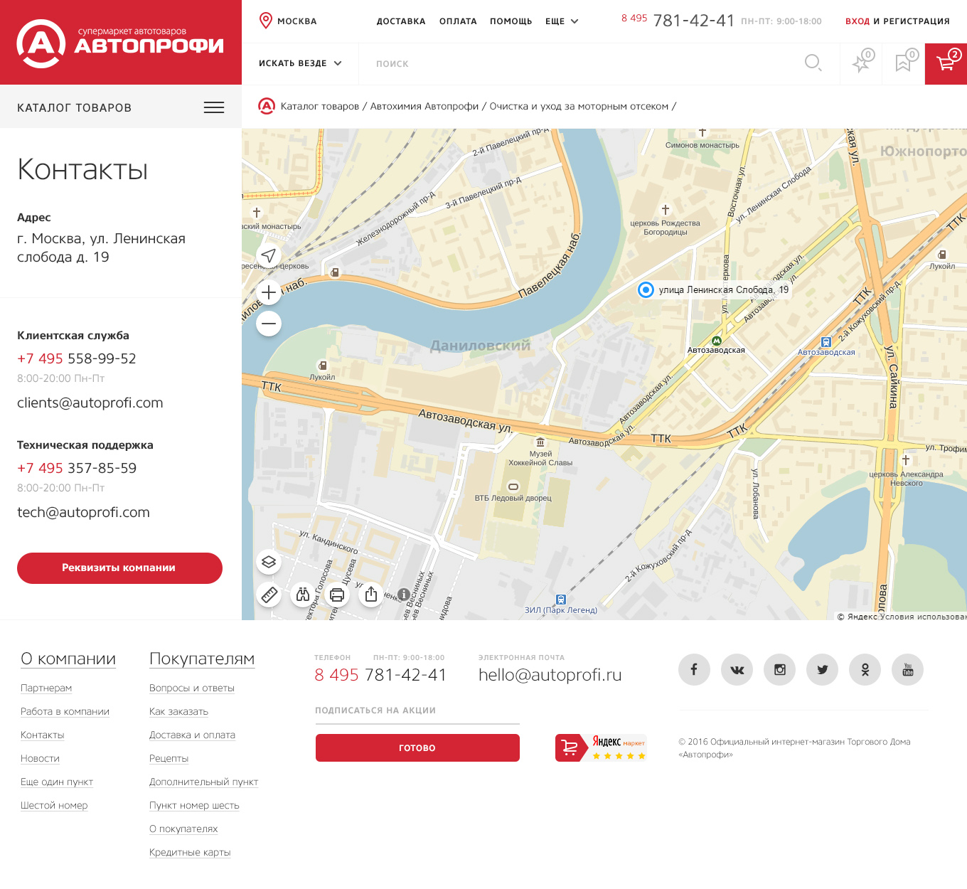Open the Instagram social icon
Image resolution: width=967 pixels, height=889 pixels.
779,669
